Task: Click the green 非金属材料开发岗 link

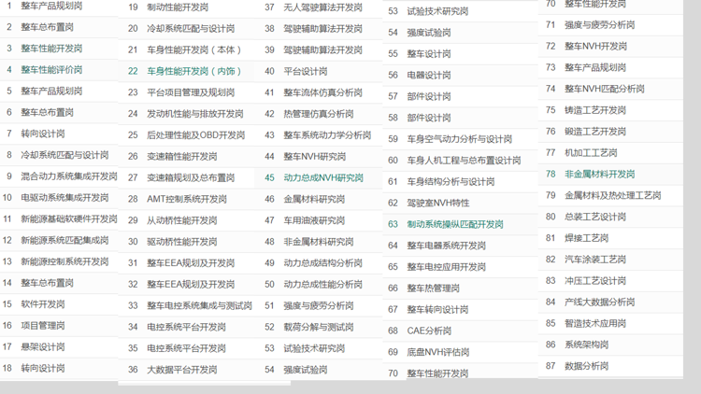Action: [599, 175]
